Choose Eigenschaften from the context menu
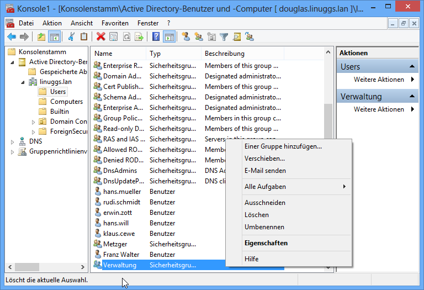424x290 pixels. (266, 243)
